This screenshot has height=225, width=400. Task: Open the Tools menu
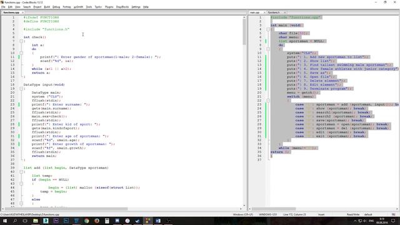(x=89, y=7)
